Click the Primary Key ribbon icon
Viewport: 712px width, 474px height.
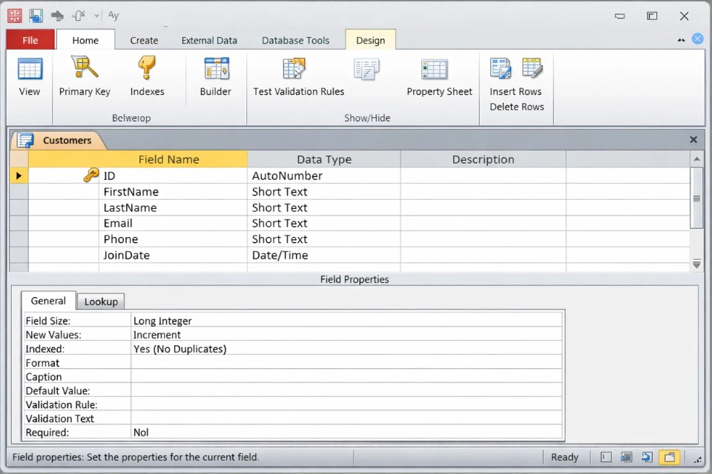coord(85,76)
